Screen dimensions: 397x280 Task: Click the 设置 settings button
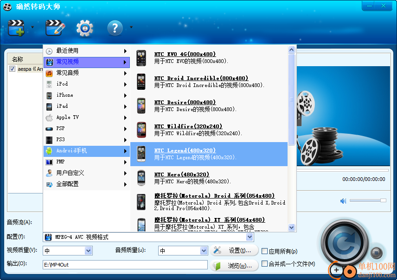234,250
